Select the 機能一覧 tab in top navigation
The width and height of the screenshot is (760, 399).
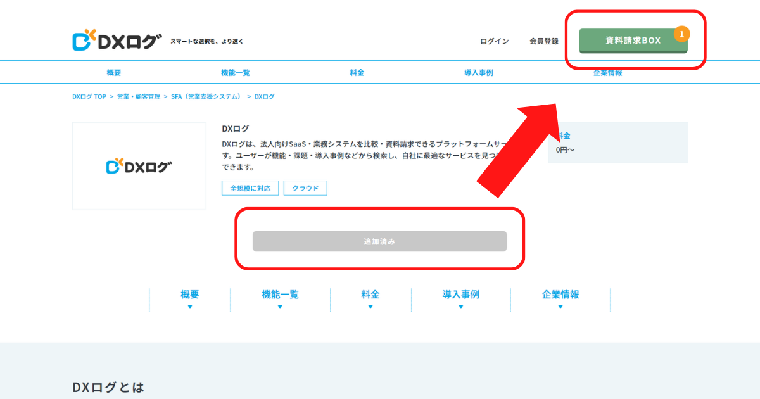(236, 73)
